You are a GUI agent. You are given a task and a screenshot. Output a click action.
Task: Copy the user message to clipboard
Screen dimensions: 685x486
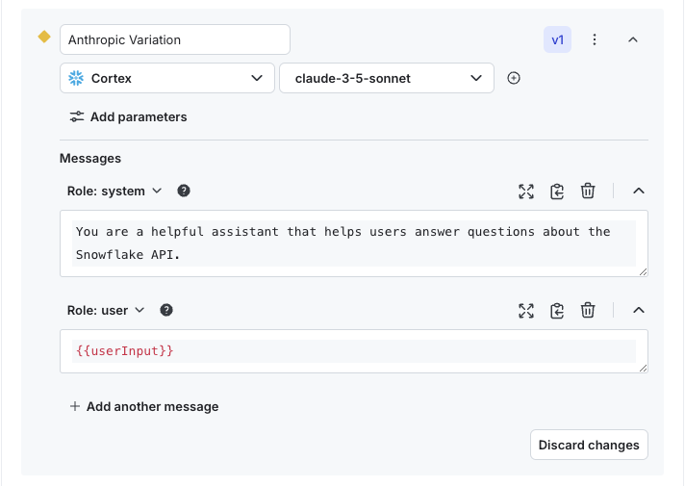click(x=557, y=310)
